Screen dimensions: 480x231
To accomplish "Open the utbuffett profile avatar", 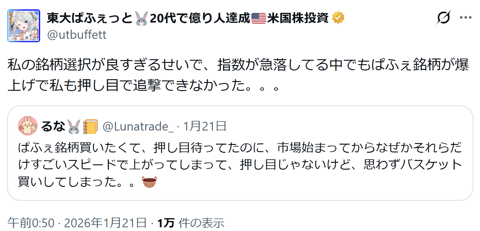I will (24, 26).
